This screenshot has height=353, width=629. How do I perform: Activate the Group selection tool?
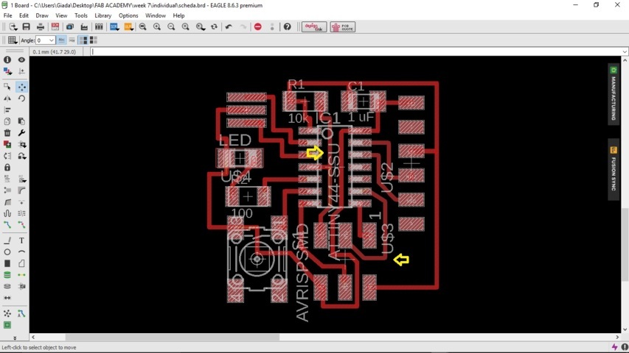click(7, 87)
